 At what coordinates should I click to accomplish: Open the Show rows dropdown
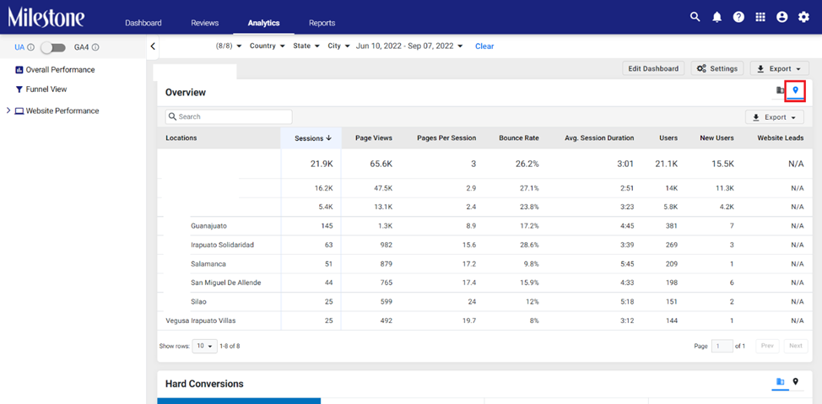pos(204,346)
